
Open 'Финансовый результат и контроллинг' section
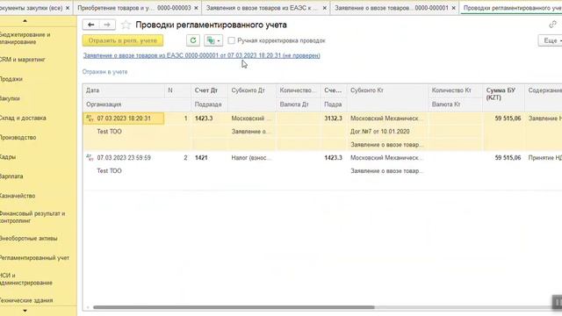[32, 217]
